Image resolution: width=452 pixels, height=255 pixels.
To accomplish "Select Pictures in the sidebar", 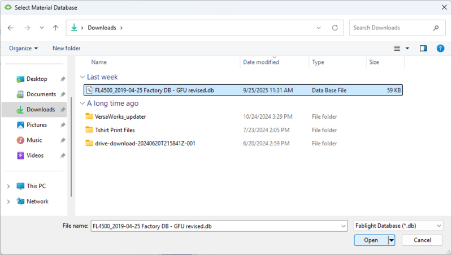I will [x=37, y=125].
